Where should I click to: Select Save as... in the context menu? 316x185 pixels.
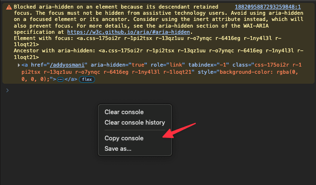(x=118, y=149)
